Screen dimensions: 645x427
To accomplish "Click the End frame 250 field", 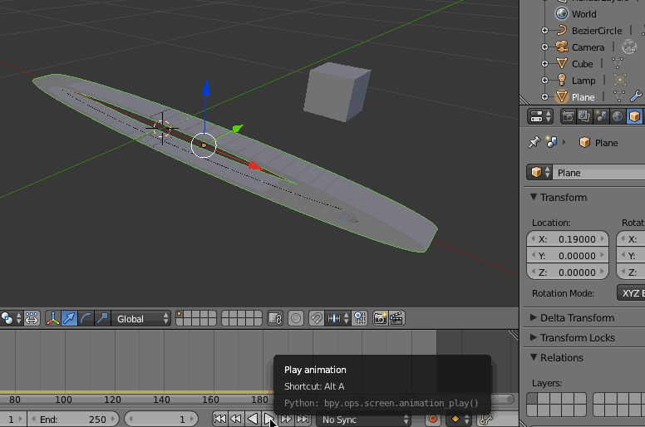I will pyautogui.click(x=74, y=420).
